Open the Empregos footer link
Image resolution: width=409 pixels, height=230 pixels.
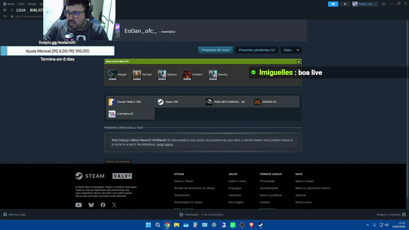[235, 188]
